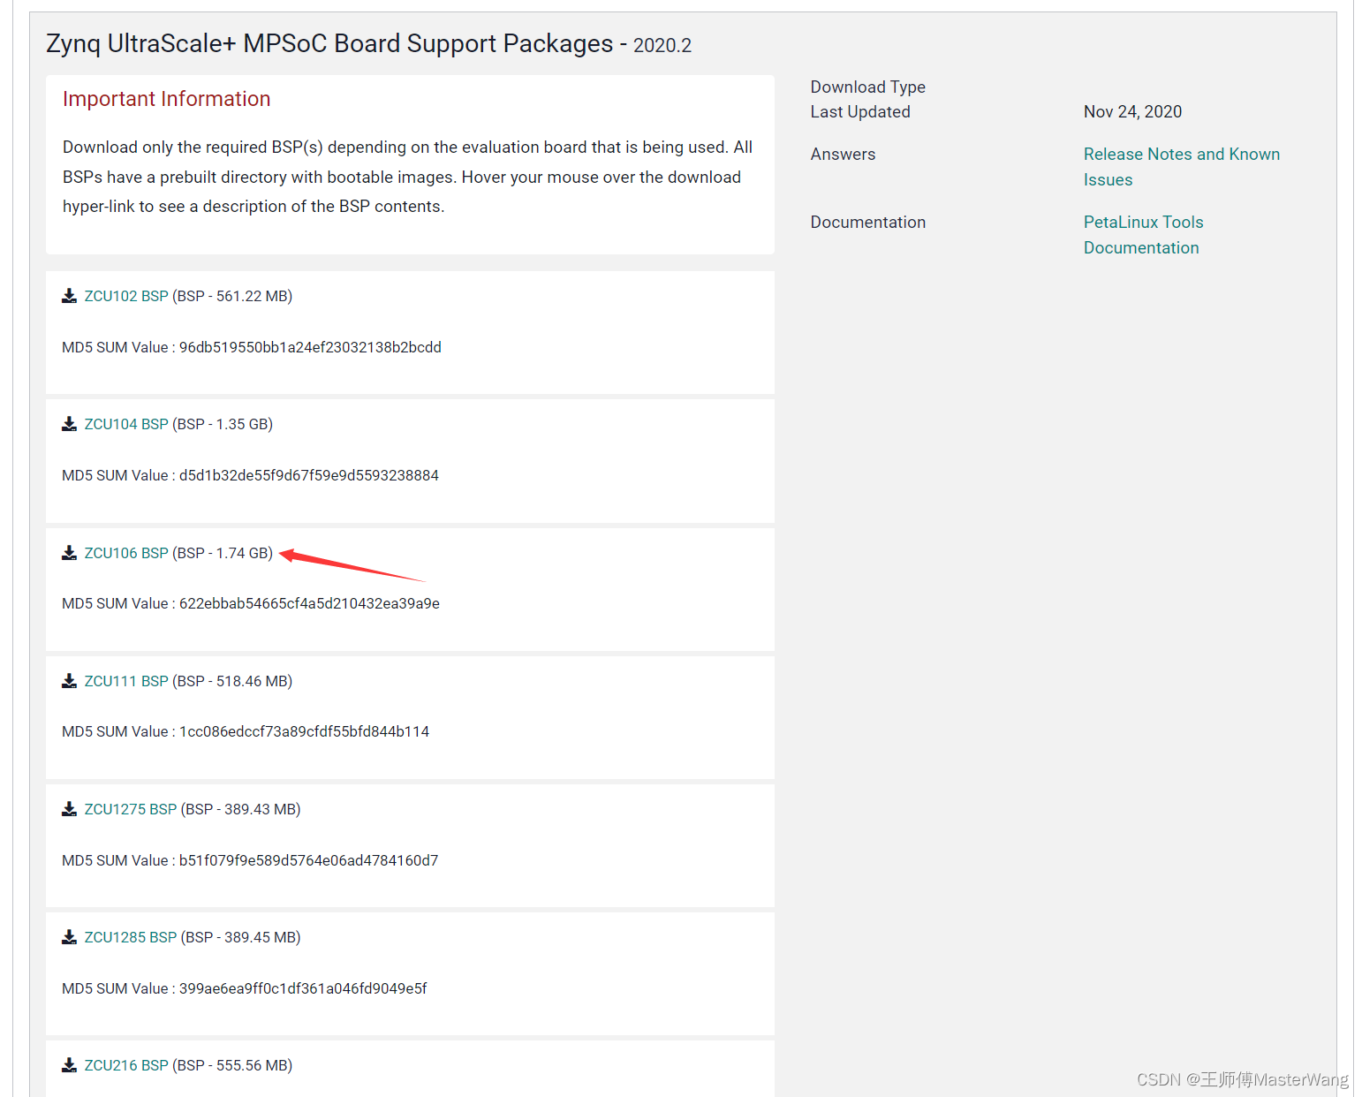Download the ZCU1275 BSP package link

(x=131, y=809)
